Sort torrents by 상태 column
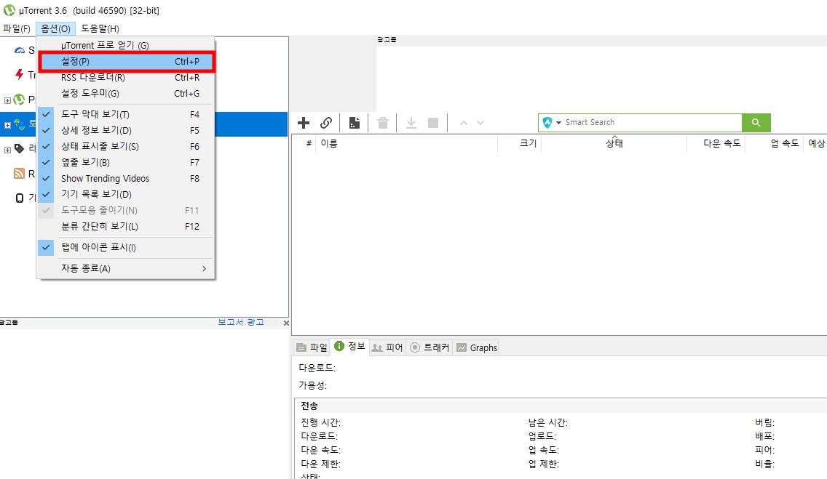Viewport: 827px width, 479px height. [614, 143]
